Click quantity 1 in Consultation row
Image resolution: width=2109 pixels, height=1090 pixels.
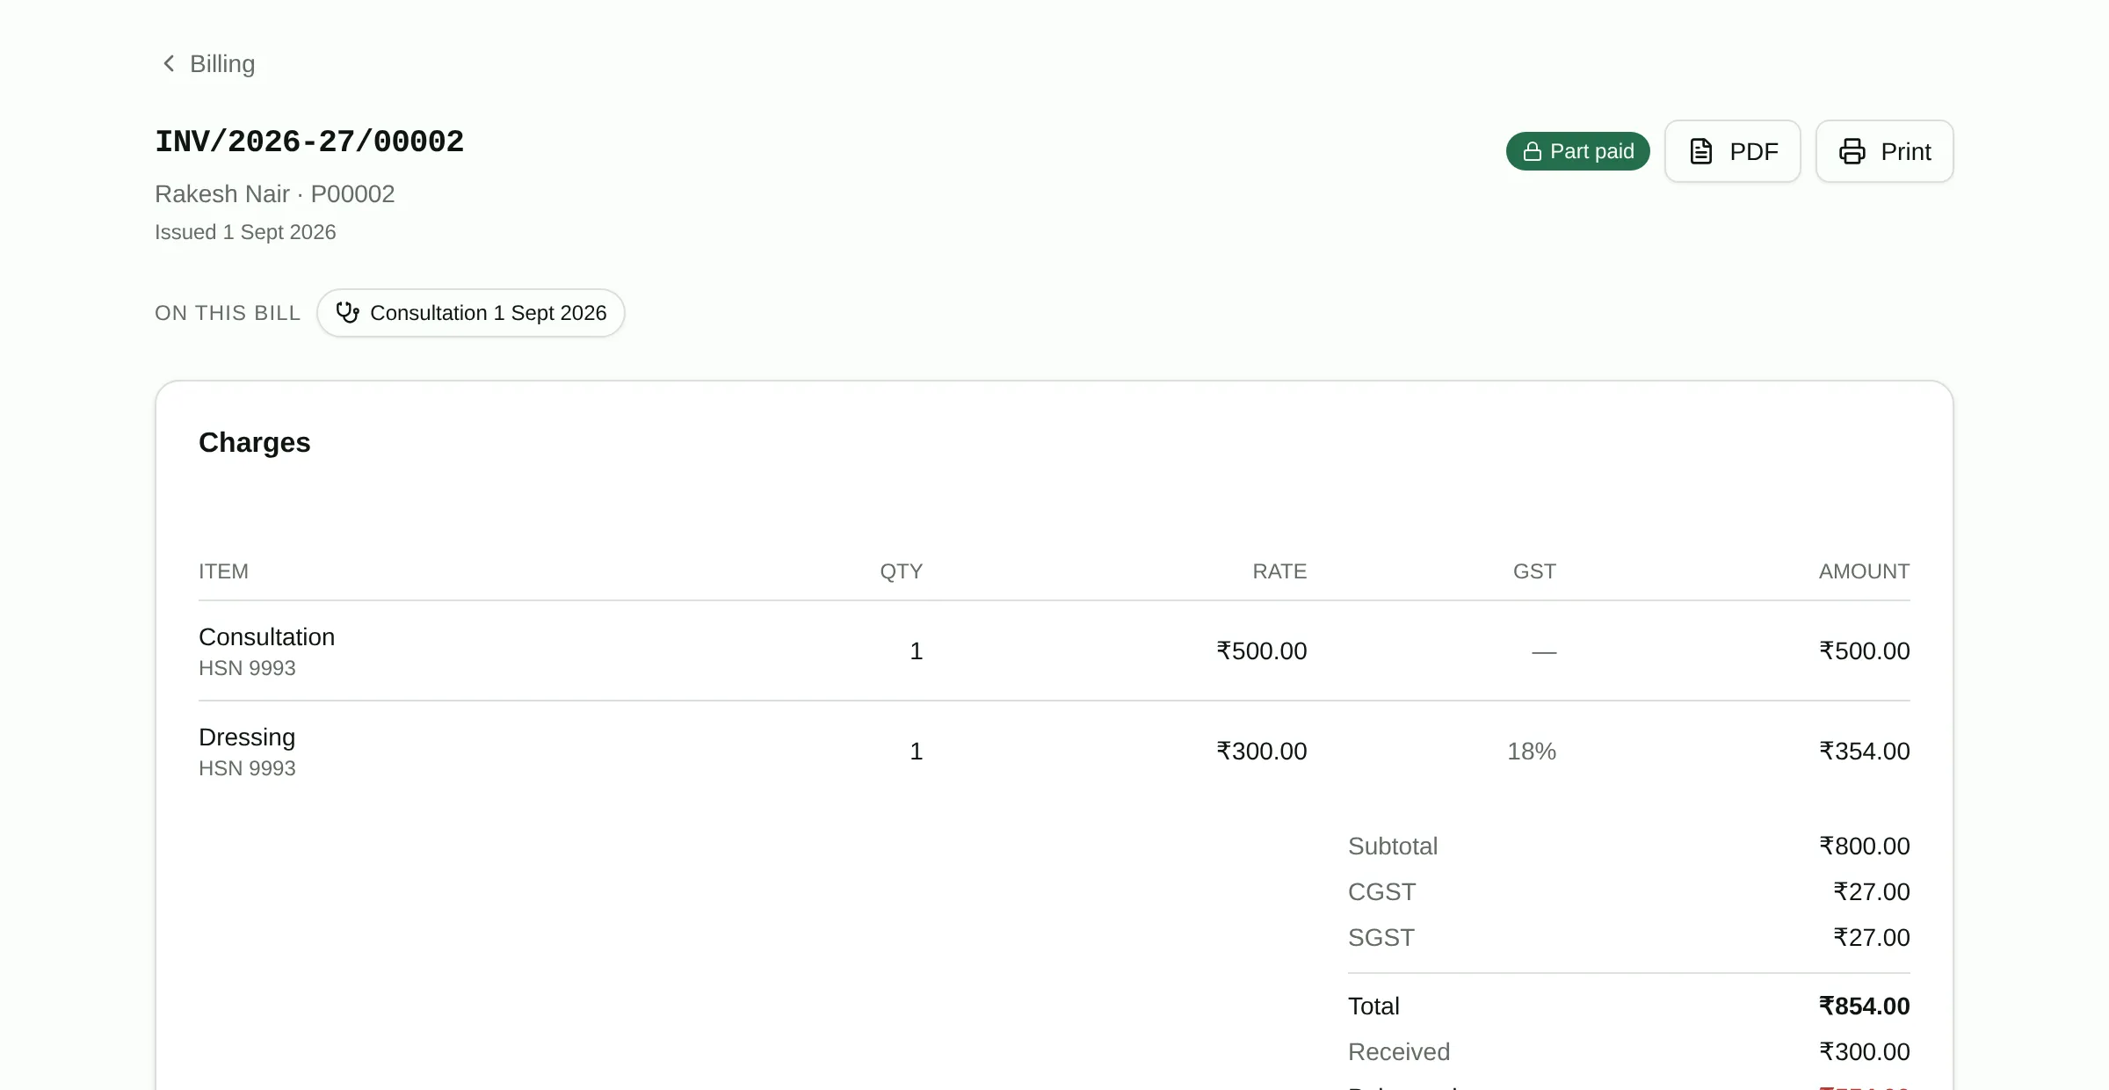pyautogui.click(x=917, y=651)
